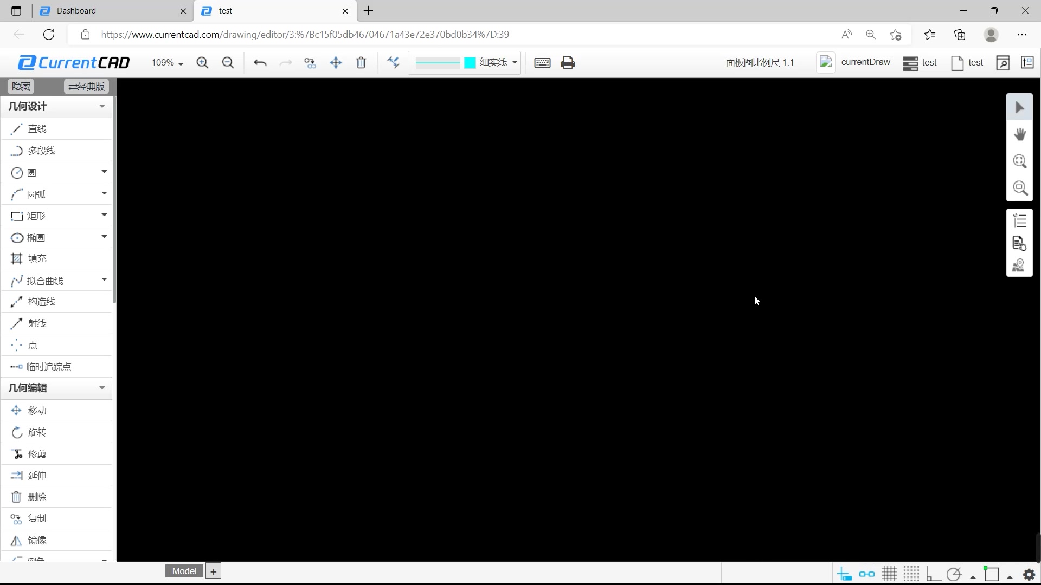This screenshot has height=585, width=1041.
Task: Select the 多段线 polyline tool
Action: tap(57, 151)
